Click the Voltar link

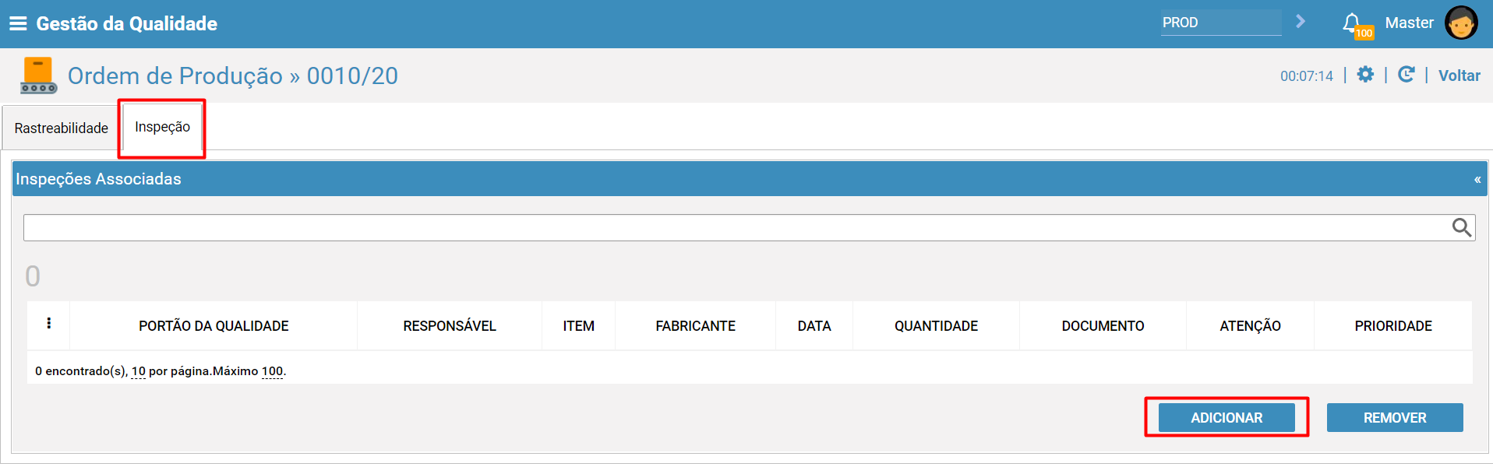point(1459,75)
